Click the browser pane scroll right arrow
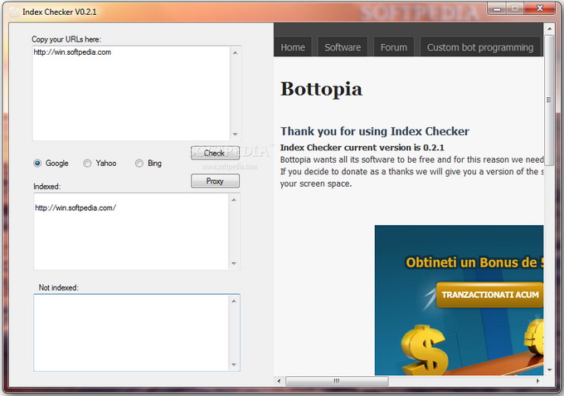 pyautogui.click(x=537, y=381)
